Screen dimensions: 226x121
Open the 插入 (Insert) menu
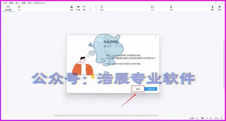(17, 3)
